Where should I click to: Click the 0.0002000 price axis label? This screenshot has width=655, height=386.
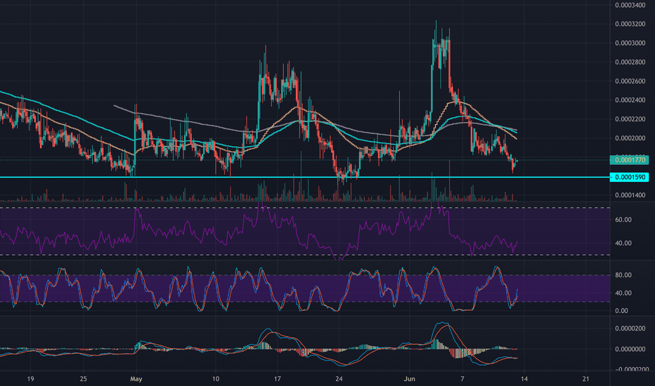pyautogui.click(x=630, y=138)
